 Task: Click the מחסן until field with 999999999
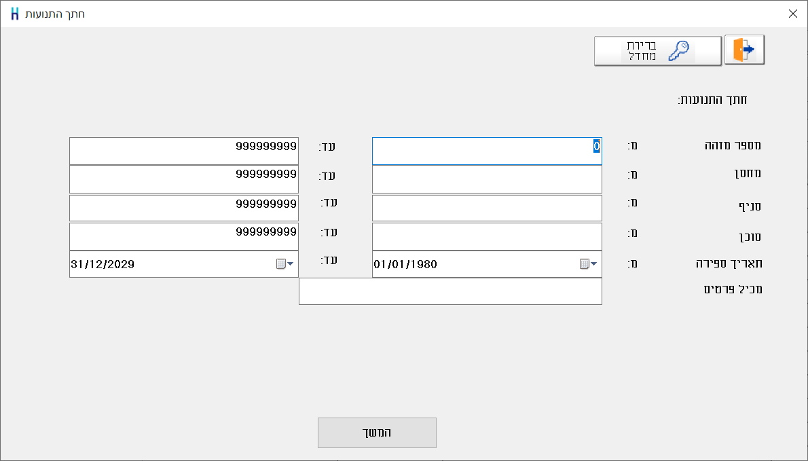[x=184, y=179]
